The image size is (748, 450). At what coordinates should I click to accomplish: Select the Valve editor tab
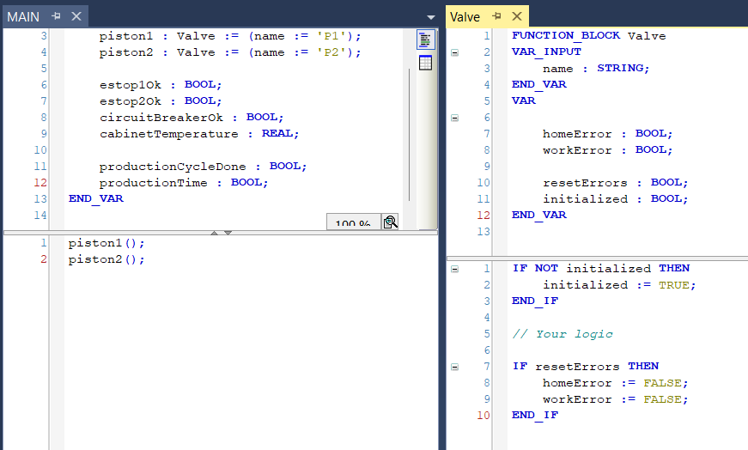[465, 16]
